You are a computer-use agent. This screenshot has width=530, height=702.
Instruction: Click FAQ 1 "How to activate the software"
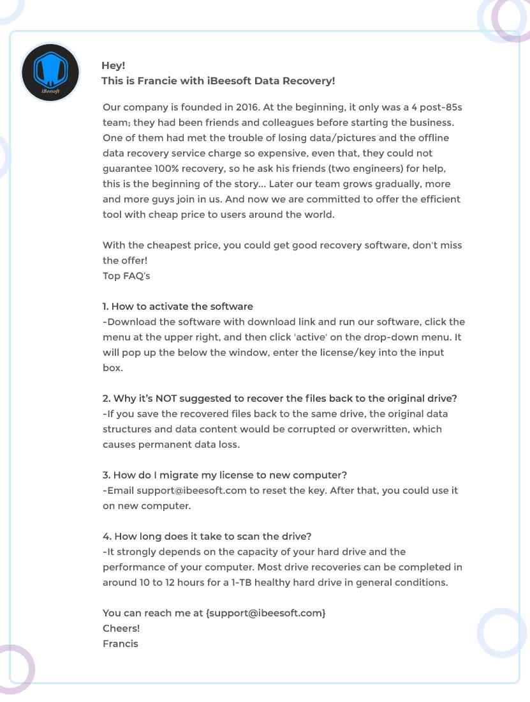(x=178, y=307)
